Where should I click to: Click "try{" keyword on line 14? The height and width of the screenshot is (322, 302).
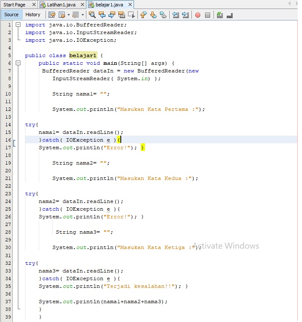tap(32, 125)
